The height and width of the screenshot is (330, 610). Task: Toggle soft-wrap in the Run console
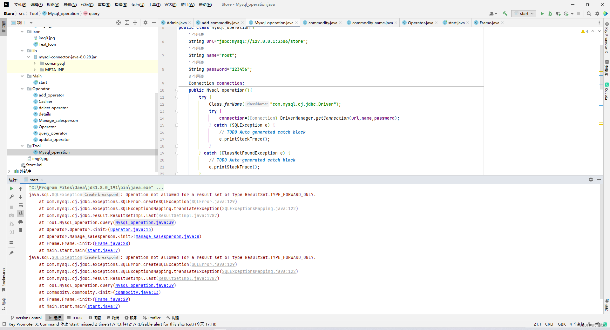21,205
